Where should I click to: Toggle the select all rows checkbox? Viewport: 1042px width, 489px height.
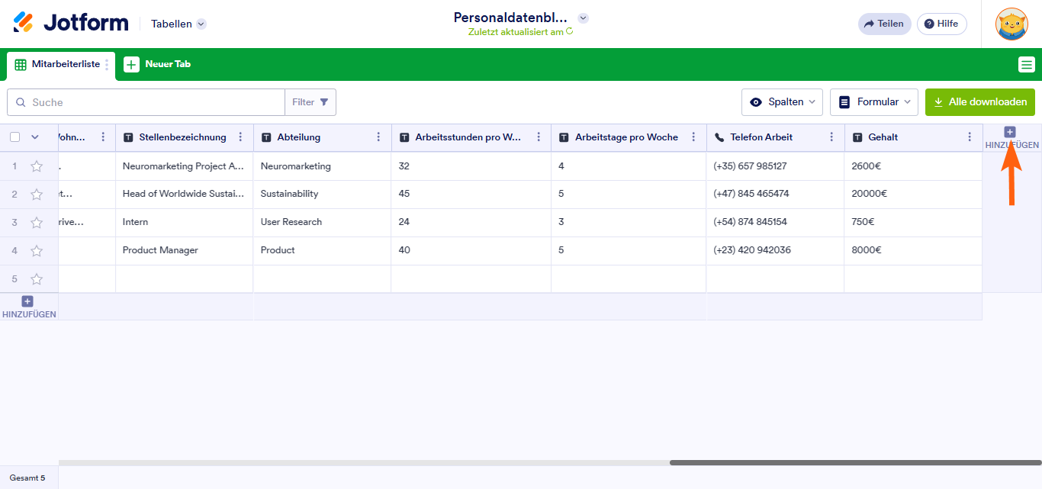tap(15, 137)
